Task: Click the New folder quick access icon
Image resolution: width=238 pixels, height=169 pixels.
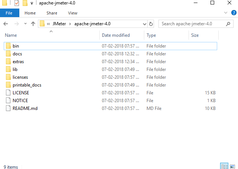Action: click(25, 3)
